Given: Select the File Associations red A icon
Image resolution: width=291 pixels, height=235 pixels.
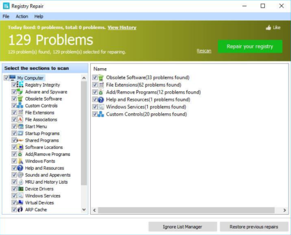Looking at the screenshot, I should [20, 119].
